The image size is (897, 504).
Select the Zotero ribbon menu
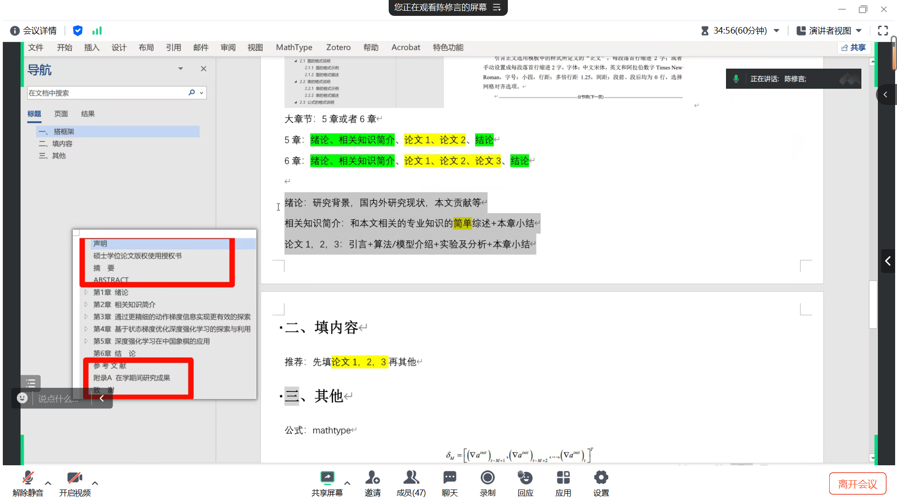[x=338, y=47]
